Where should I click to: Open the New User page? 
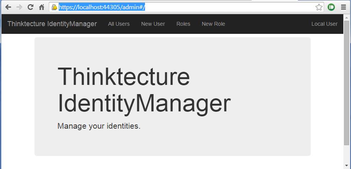coord(153,24)
